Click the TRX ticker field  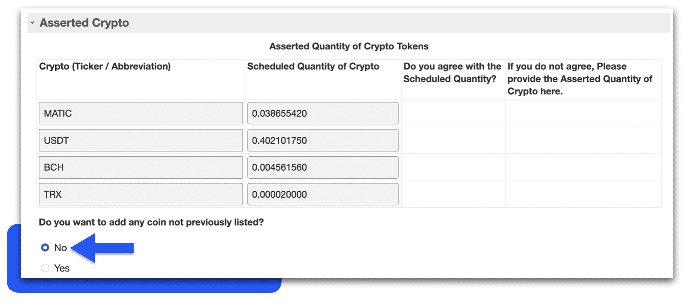pos(140,194)
